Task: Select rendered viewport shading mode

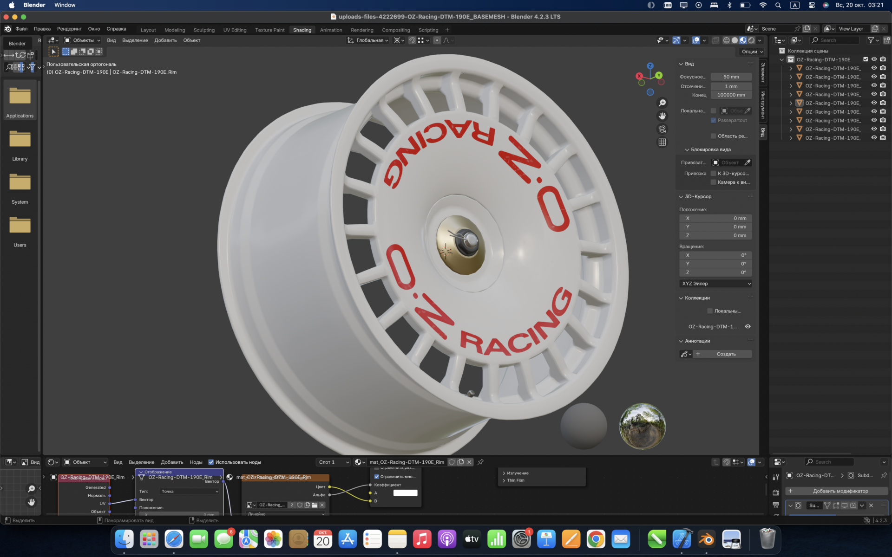Action: [751, 40]
